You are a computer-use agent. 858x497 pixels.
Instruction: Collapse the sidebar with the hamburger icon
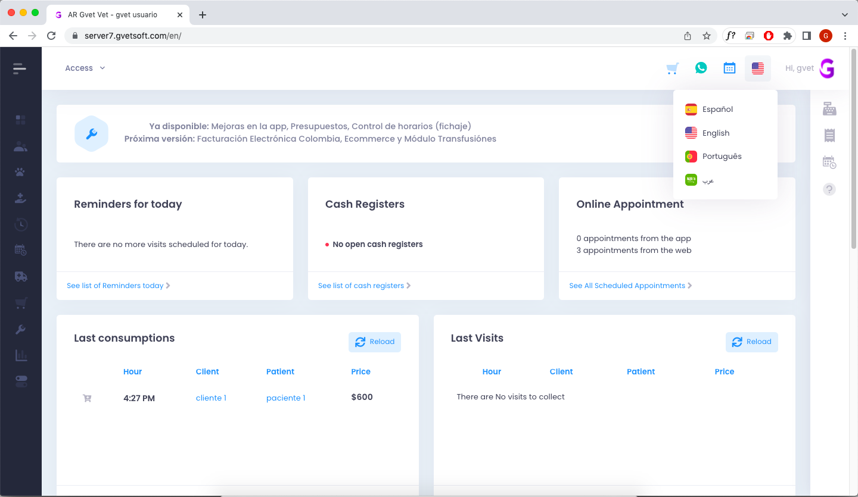(x=18, y=68)
